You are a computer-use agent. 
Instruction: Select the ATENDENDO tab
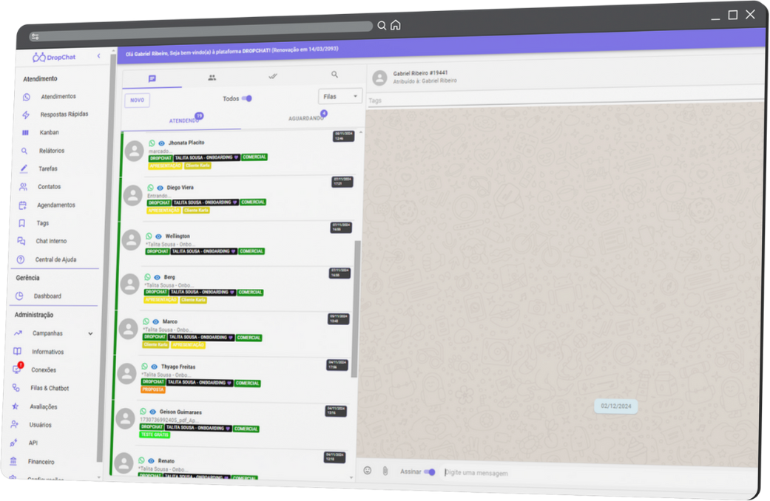(x=183, y=120)
